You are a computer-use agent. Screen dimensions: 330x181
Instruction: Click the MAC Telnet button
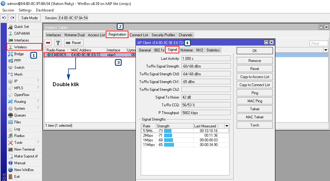(255, 117)
